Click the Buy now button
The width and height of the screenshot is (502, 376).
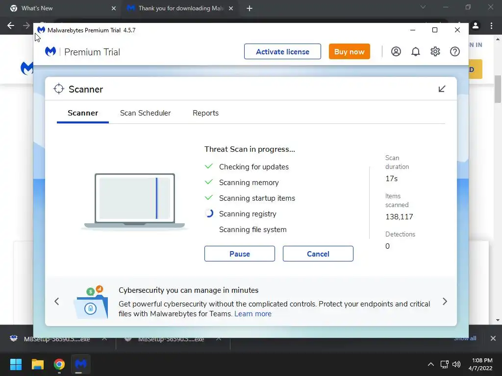pos(349,51)
